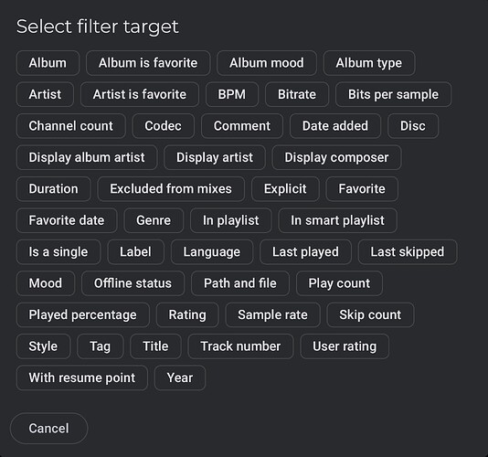Image resolution: width=488 pixels, height=457 pixels.
Task: Select Played percentage filter target
Action: 83,314
